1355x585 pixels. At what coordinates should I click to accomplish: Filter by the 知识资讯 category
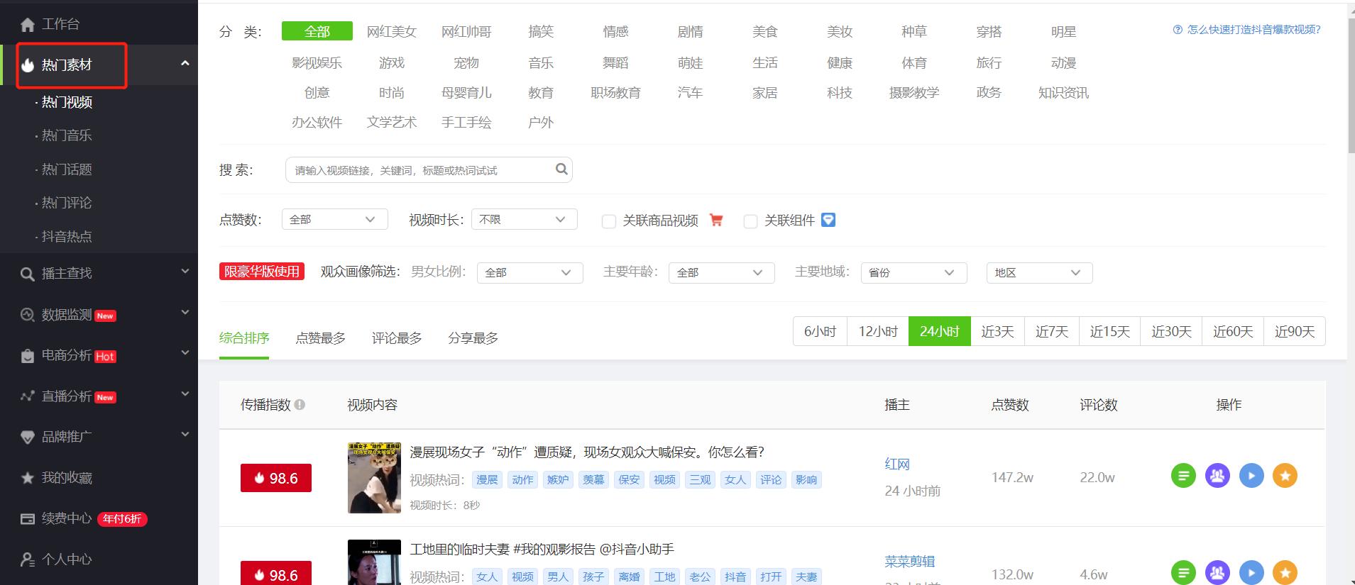pyautogui.click(x=1063, y=93)
